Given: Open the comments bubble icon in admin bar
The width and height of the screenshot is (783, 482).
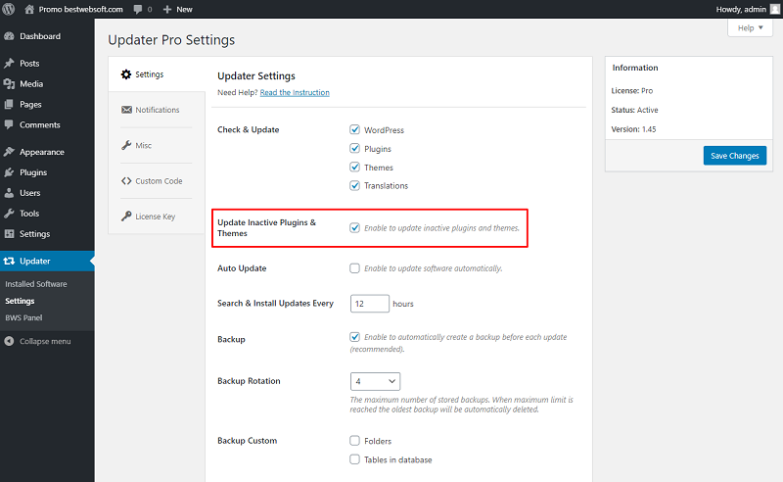Looking at the screenshot, I should point(138,10).
